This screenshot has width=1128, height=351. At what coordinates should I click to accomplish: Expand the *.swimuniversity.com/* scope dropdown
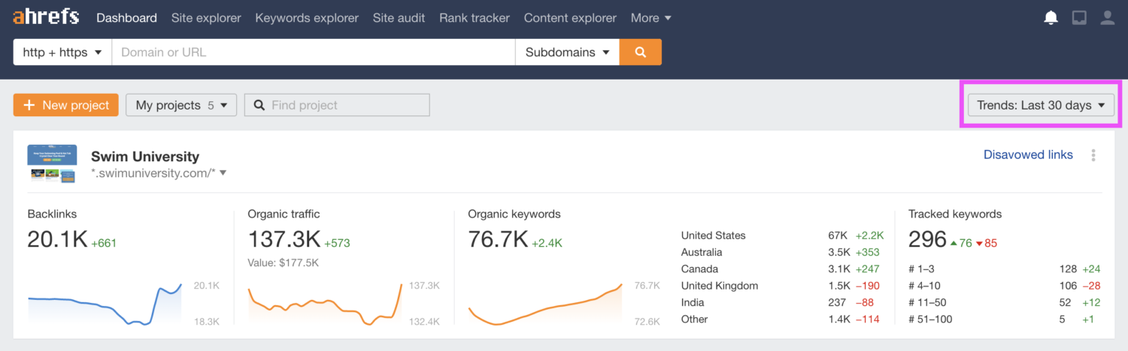tap(159, 173)
